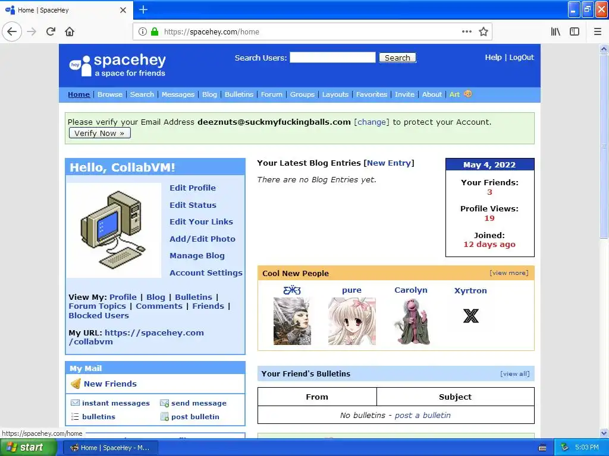This screenshot has height=456, width=609.
Task: Open the Layouts navigation item
Action: tap(335, 94)
